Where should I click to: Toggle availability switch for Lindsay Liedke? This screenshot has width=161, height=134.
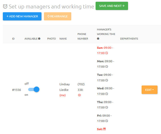click(34, 89)
